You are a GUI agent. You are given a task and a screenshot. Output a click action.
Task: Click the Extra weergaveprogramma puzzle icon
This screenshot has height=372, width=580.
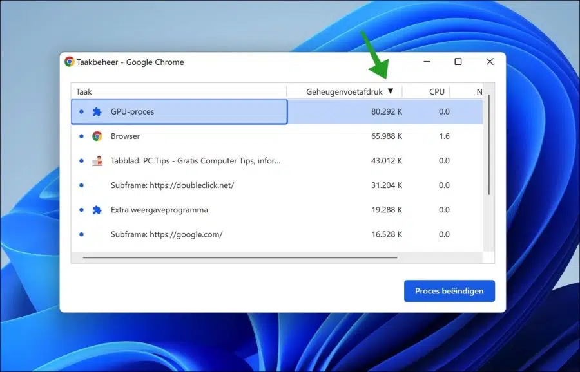pos(97,210)
